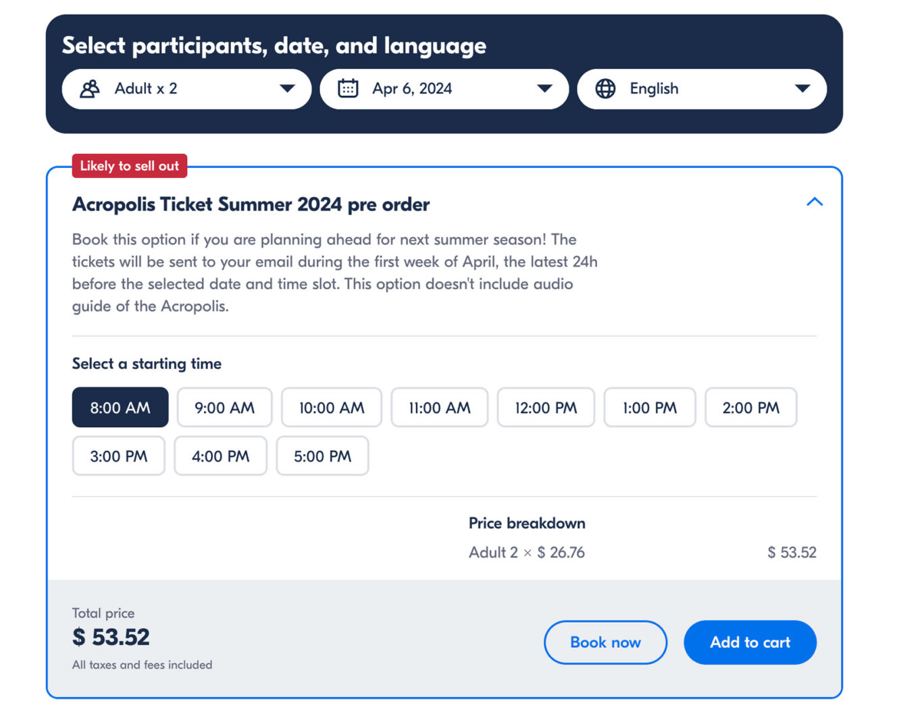Select the 8:00 AM starting time
Image resolution: width=897 pixels, height=720 pixels.
click(x=120, y=408)
